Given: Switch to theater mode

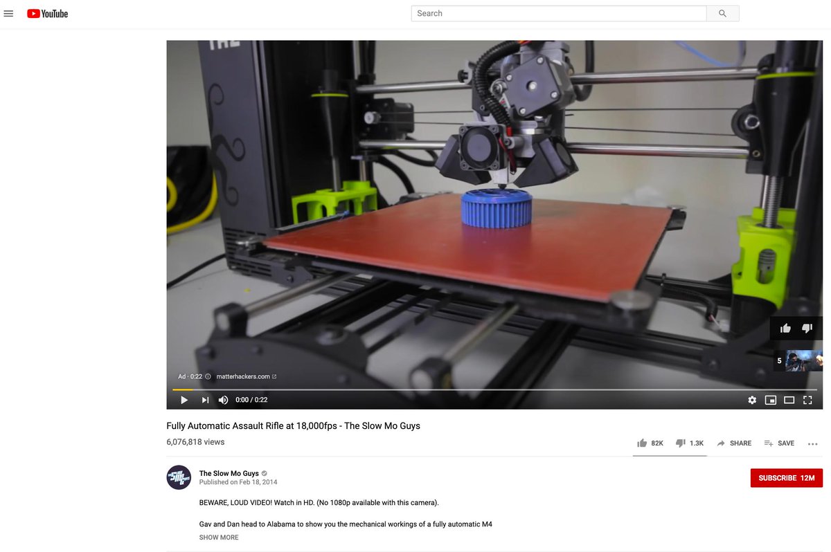Looking at the screenshot, I should click(789, 400).
